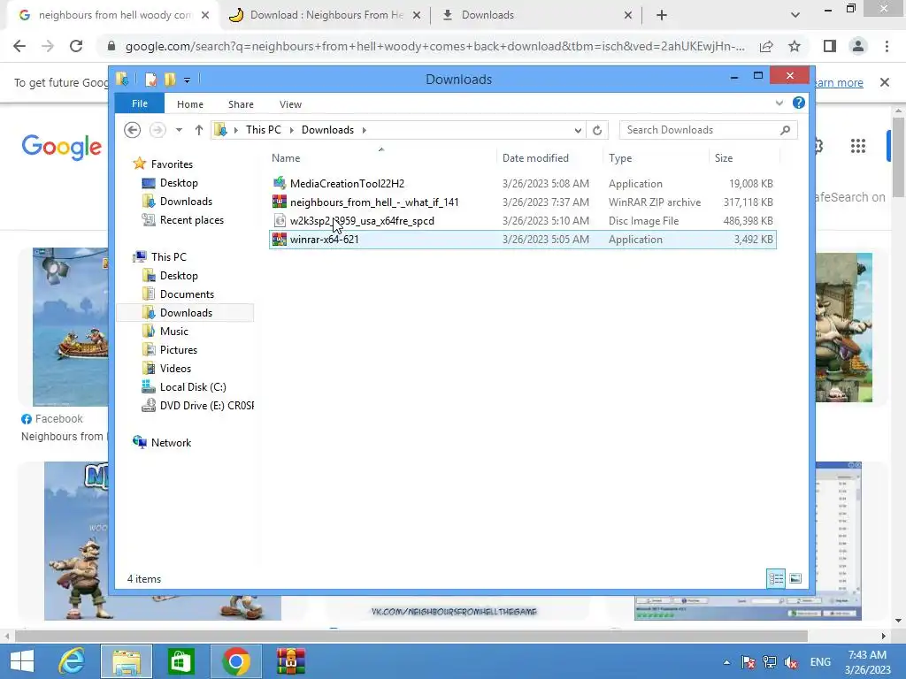Expand This PC breadcrumb arrow
906x679 pixels.
tap(291, 130)
